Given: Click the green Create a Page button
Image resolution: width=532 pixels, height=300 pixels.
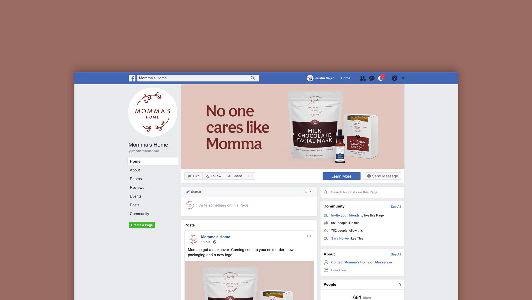Looking at the screenshot, I should (x=142, y=225).
